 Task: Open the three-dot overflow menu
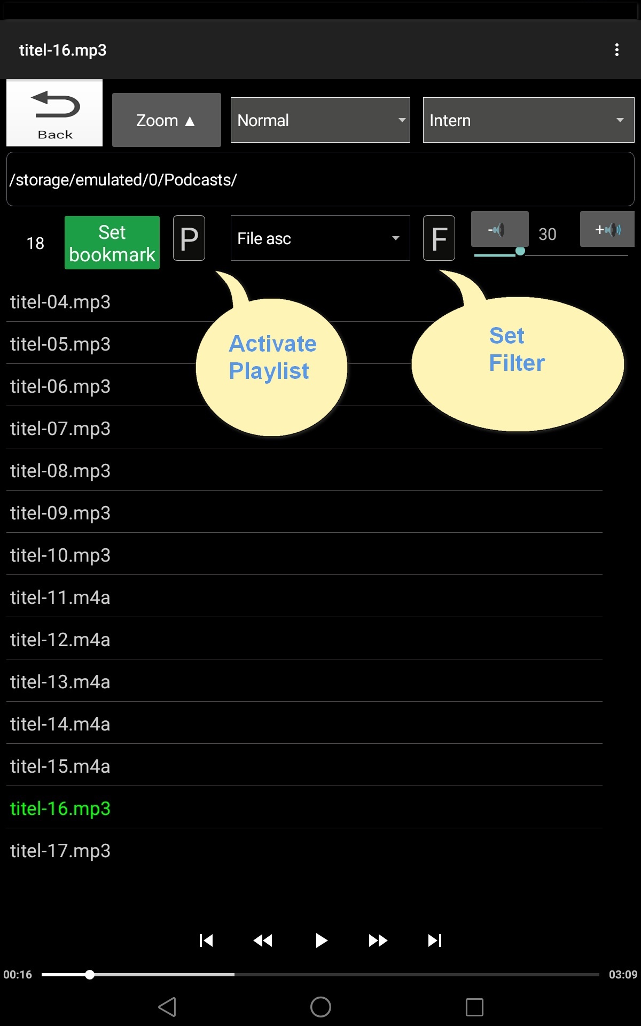tap(617, 50)
